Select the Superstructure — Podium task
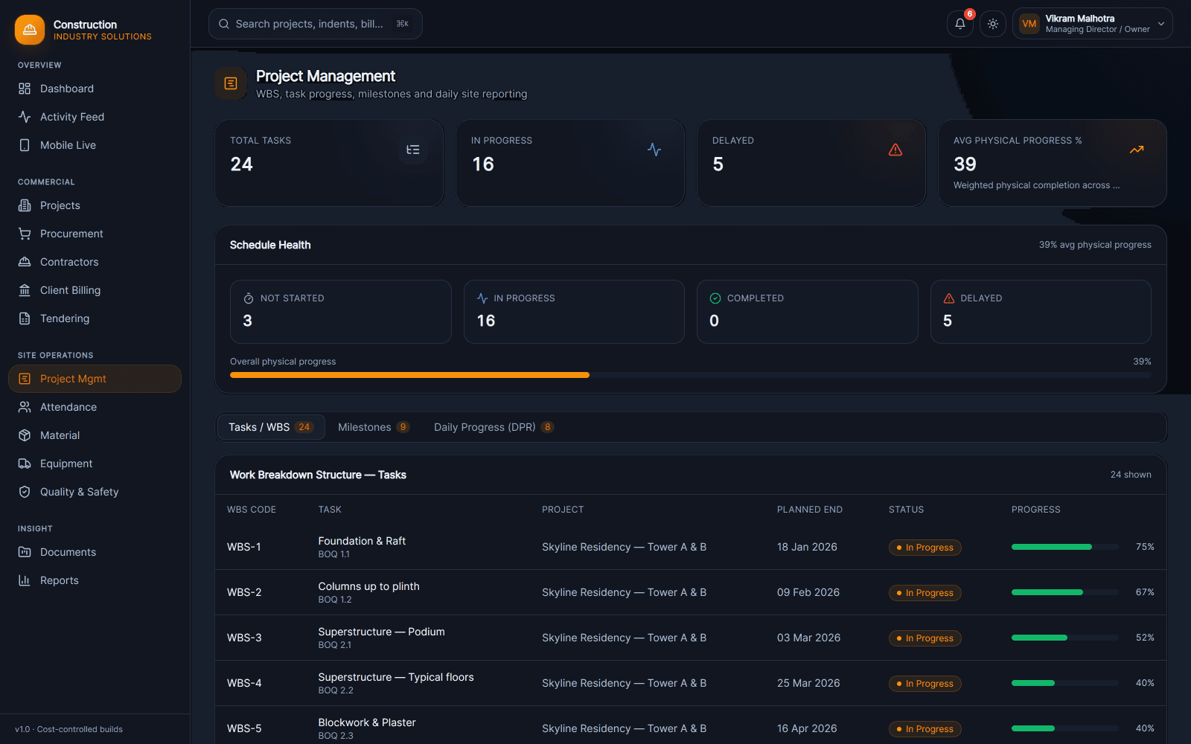This screenshot has width=1191, height=744. pyautogui.click(x=381, y=632)
